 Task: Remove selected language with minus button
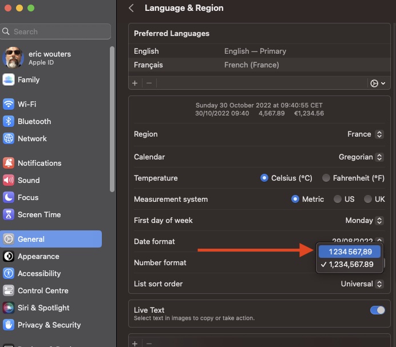tap(149, 83)
